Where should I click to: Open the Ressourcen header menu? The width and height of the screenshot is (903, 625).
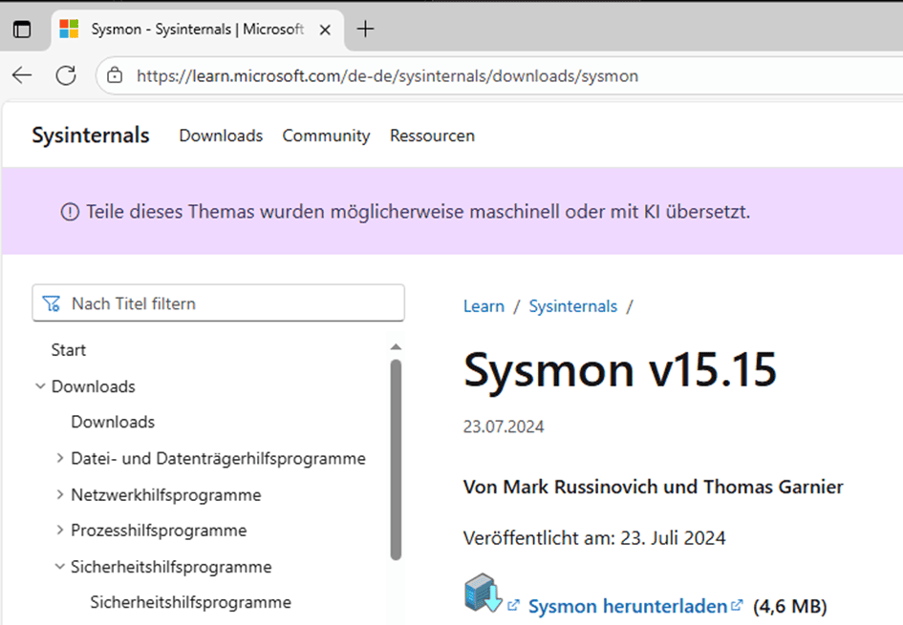point(432,135)
